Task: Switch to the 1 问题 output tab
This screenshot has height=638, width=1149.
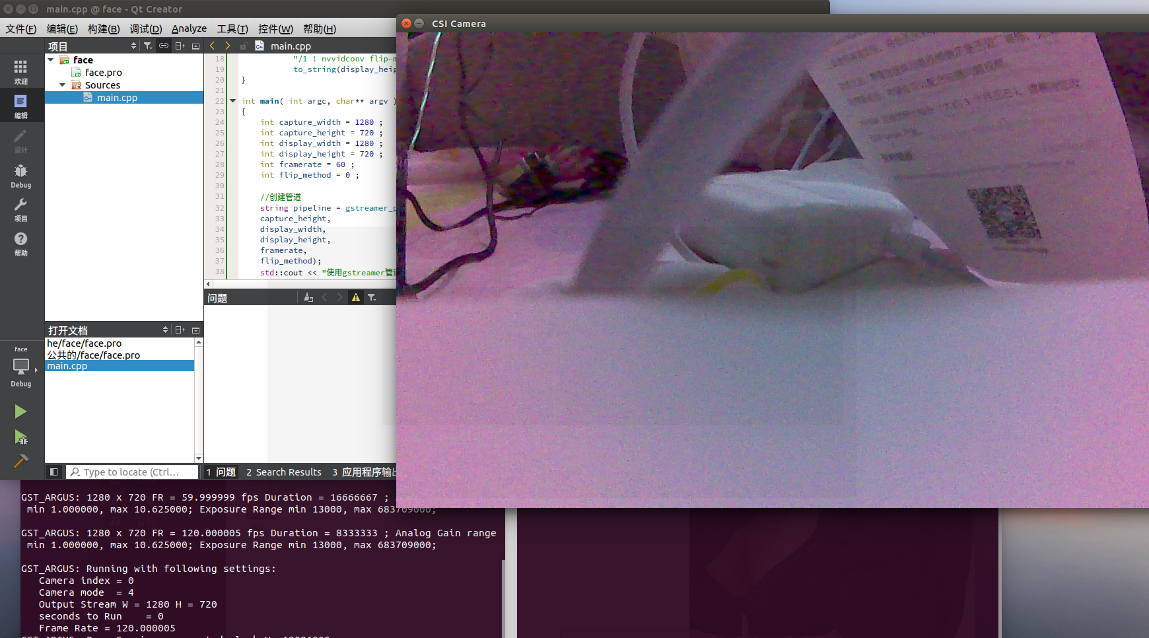Action: tap(221, 472)
